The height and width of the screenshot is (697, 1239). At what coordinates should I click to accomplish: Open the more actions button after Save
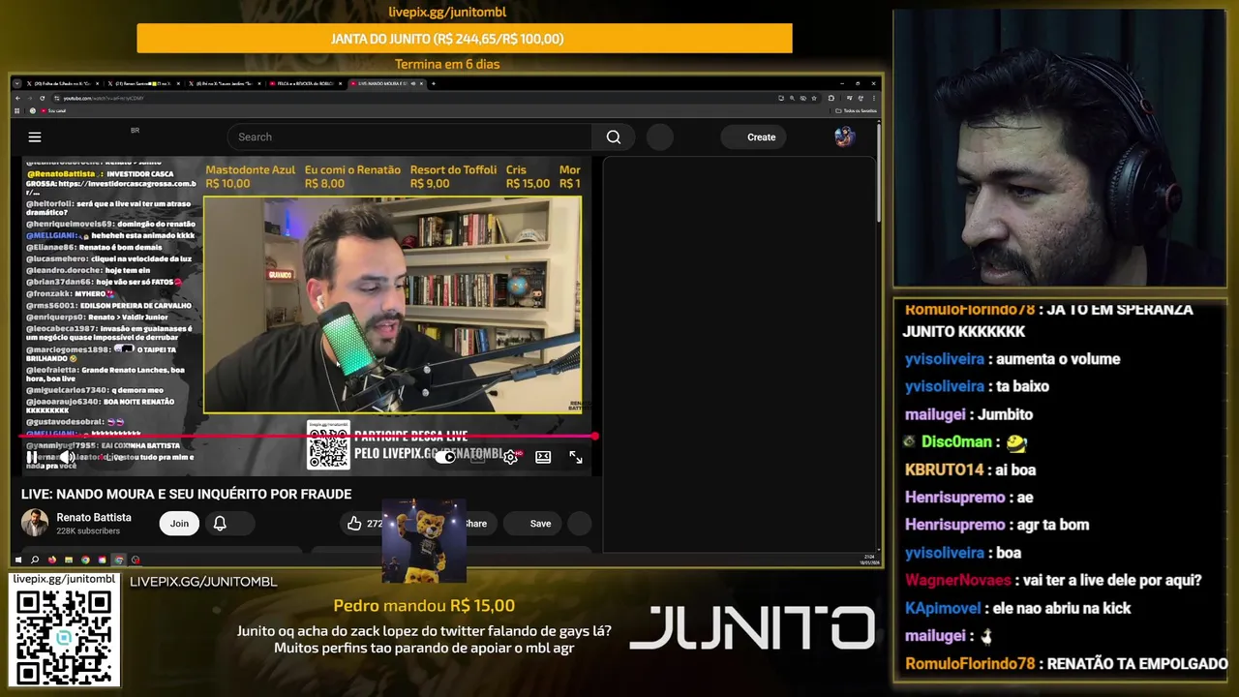(579, 524)
